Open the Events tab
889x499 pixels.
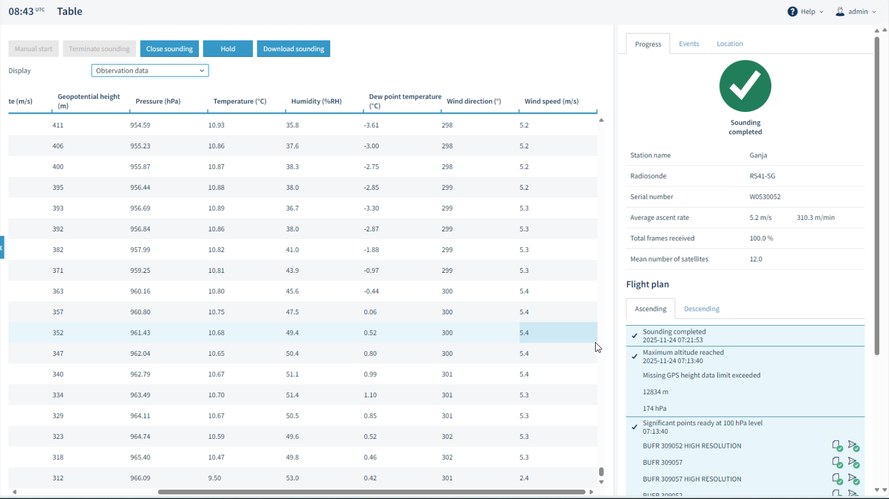[x=688, y=44]
